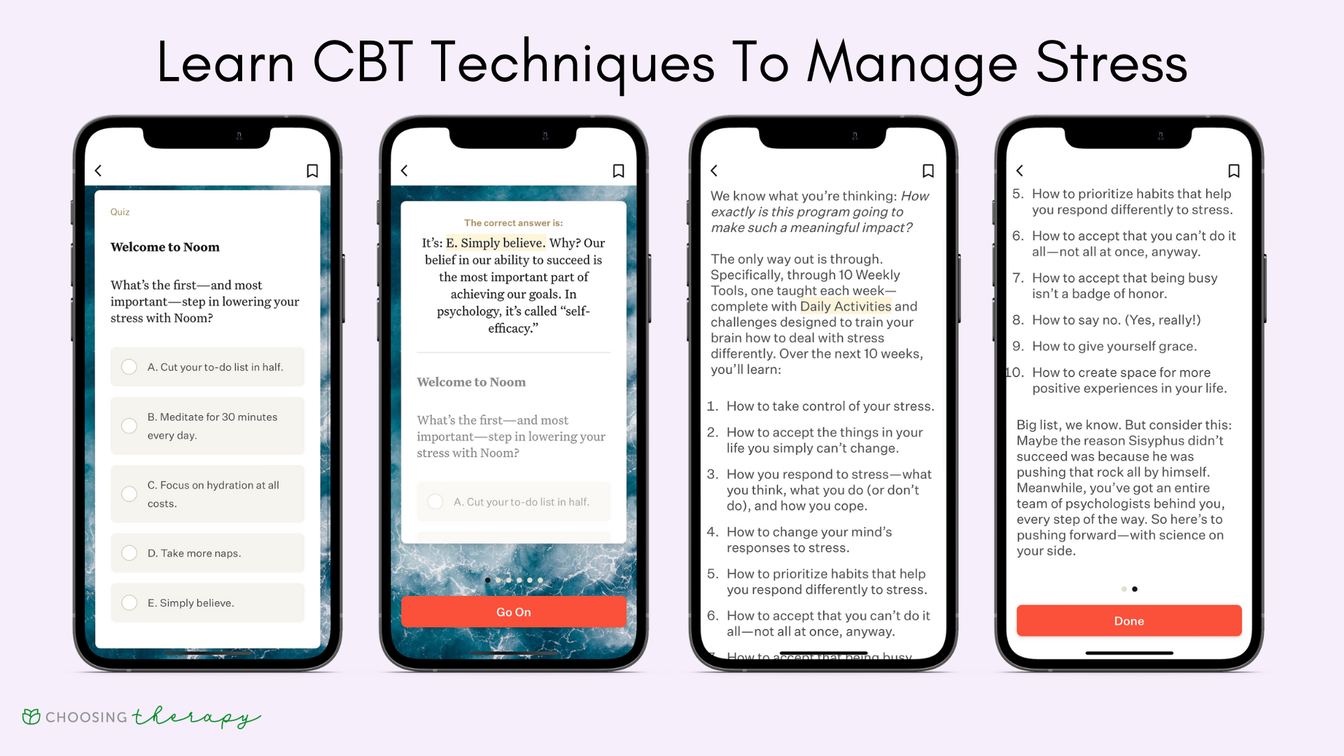Toggle the Quiz answer option D

click(130, 552)
